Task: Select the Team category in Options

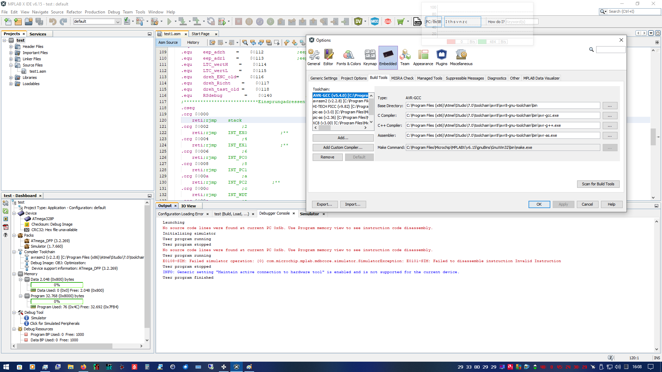Action: click(x=405, y=57)
